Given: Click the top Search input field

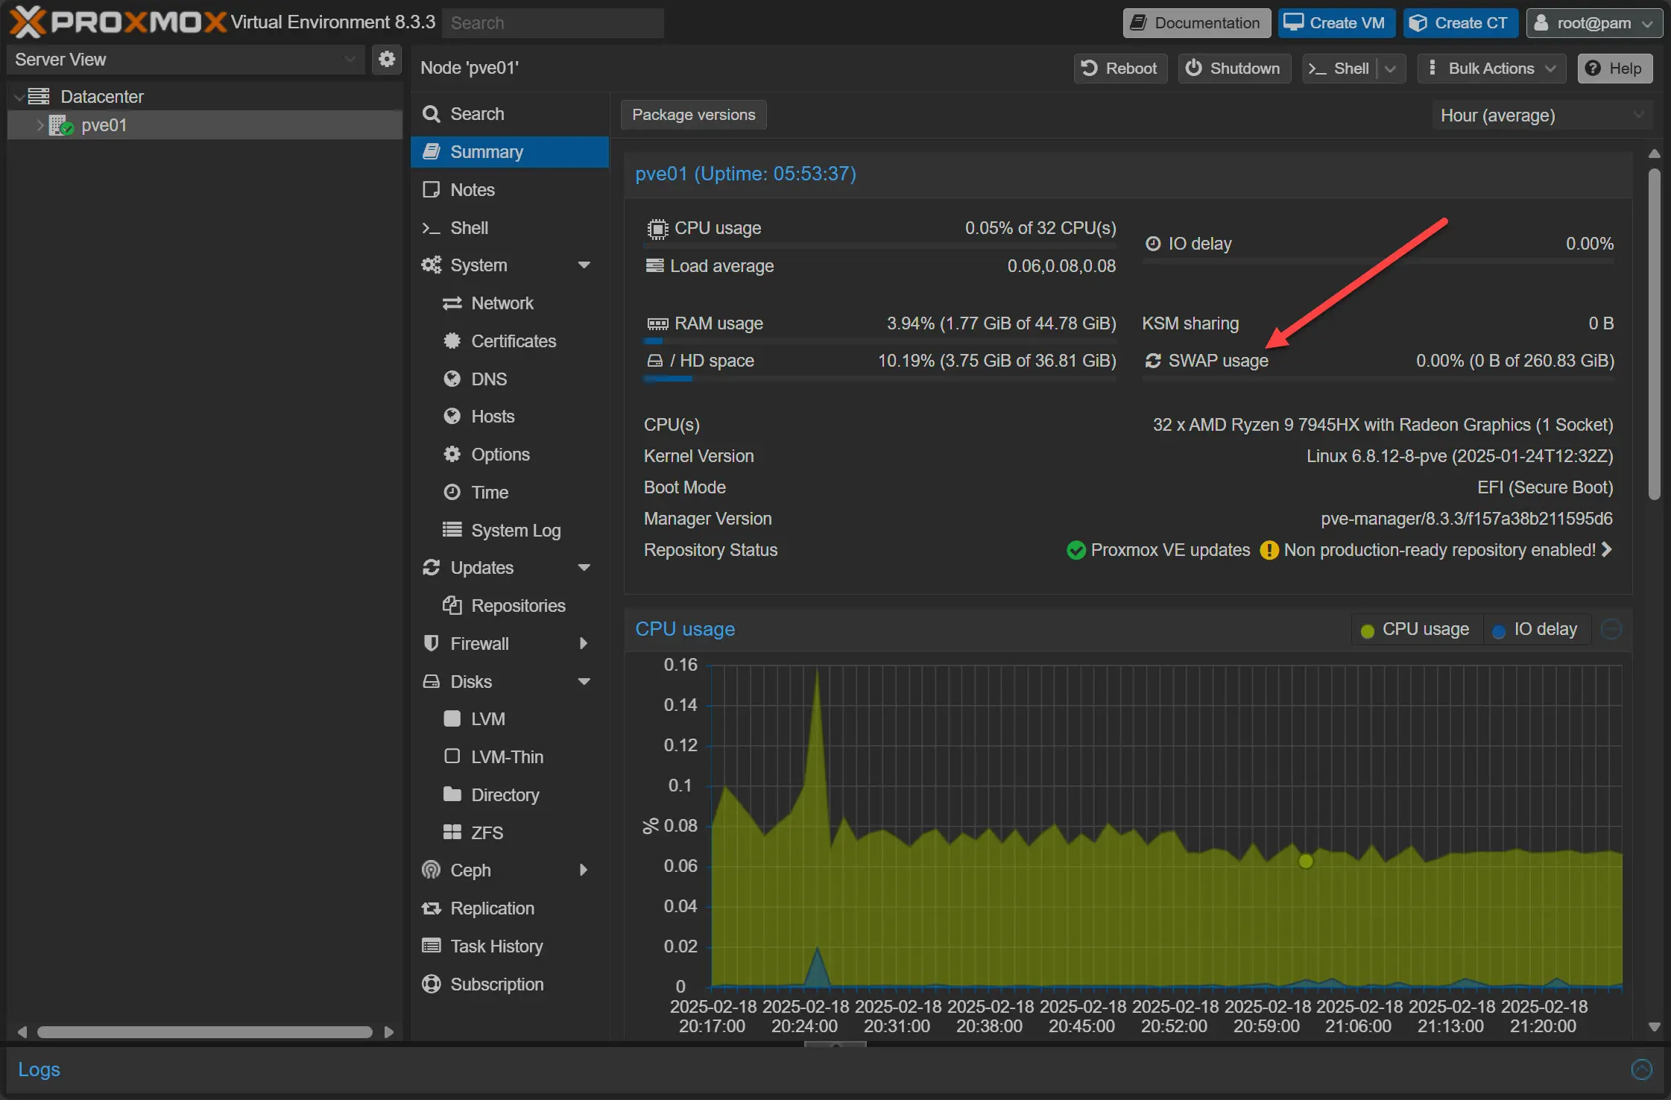Looking at the screenshot, I should 552,22.
